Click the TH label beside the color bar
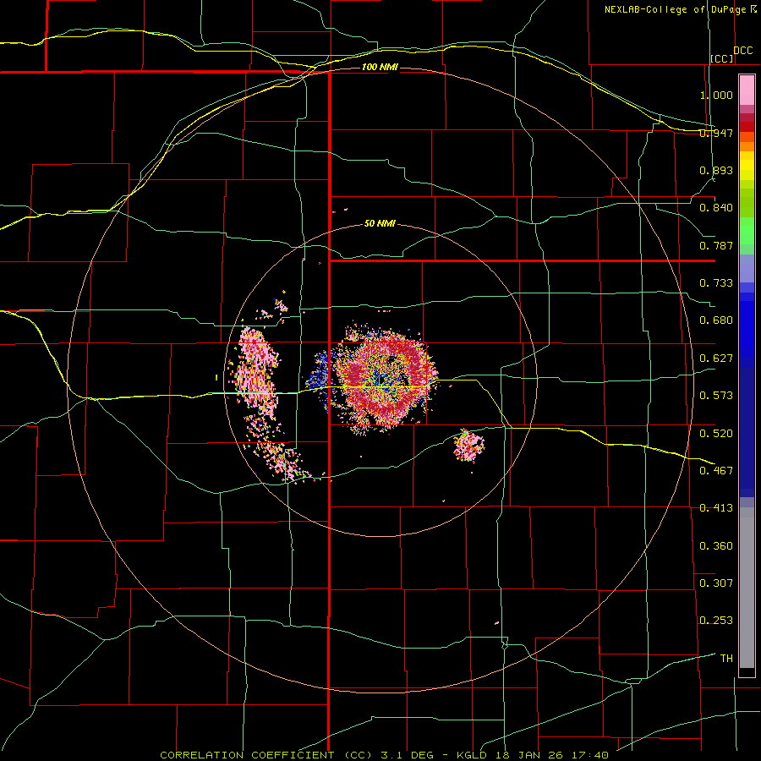The width and height of the screenshot is (761, 761). click(726, 659)
